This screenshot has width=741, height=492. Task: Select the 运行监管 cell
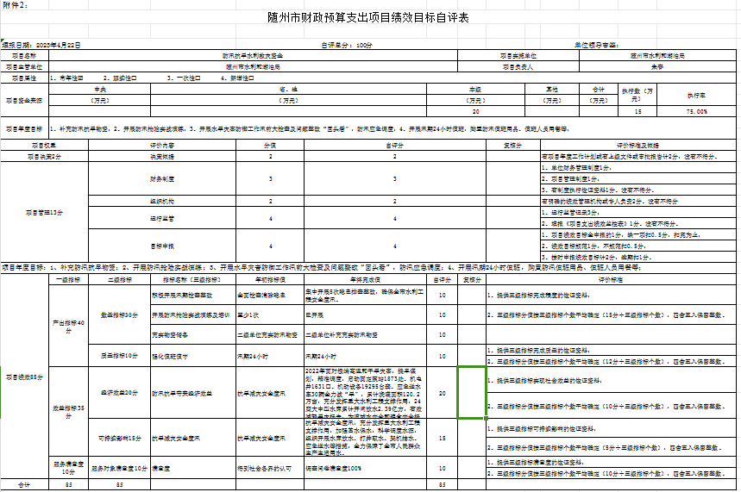(162, 218)
